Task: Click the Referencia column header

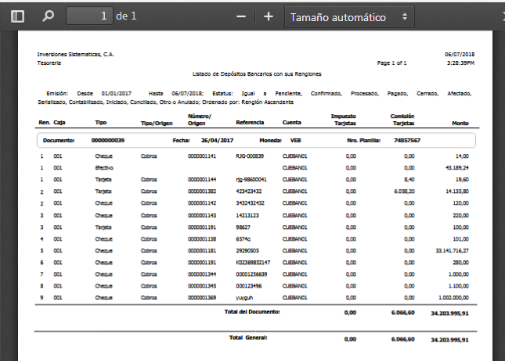Action: click(251, 123)
